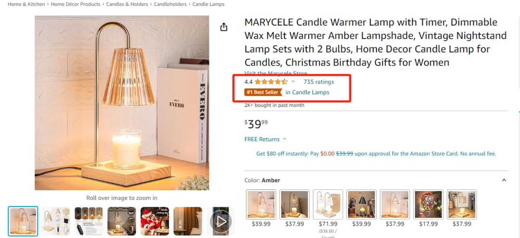This screenshot has width=520, height=238.
Task: View the brightness adjustments thumbnail image
Action: (89, 221)
